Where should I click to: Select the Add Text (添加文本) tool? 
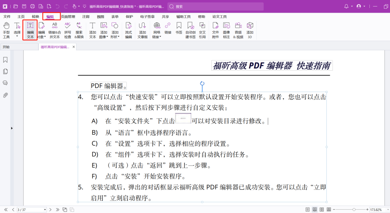tap(93, 30)
